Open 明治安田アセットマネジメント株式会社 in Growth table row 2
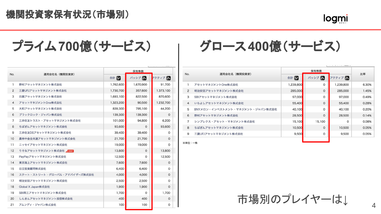This screenshot has width=381, height=214. (219, 91)
